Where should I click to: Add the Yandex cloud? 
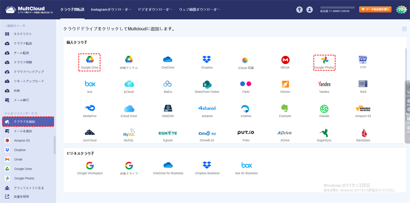[x=324, y=87]
